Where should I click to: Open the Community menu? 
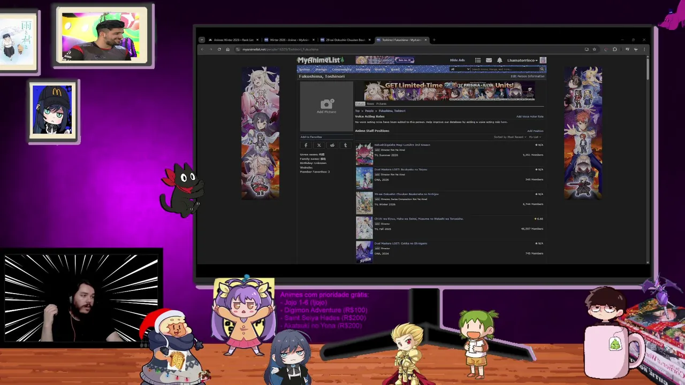(341, 70)
